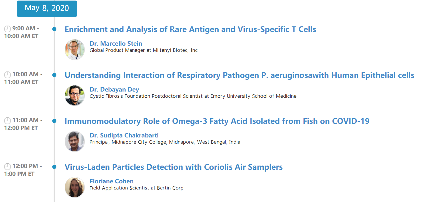Click the timeline dot for the 11:00 AM session
The image size is (442, 202).
tap(54, 121)
